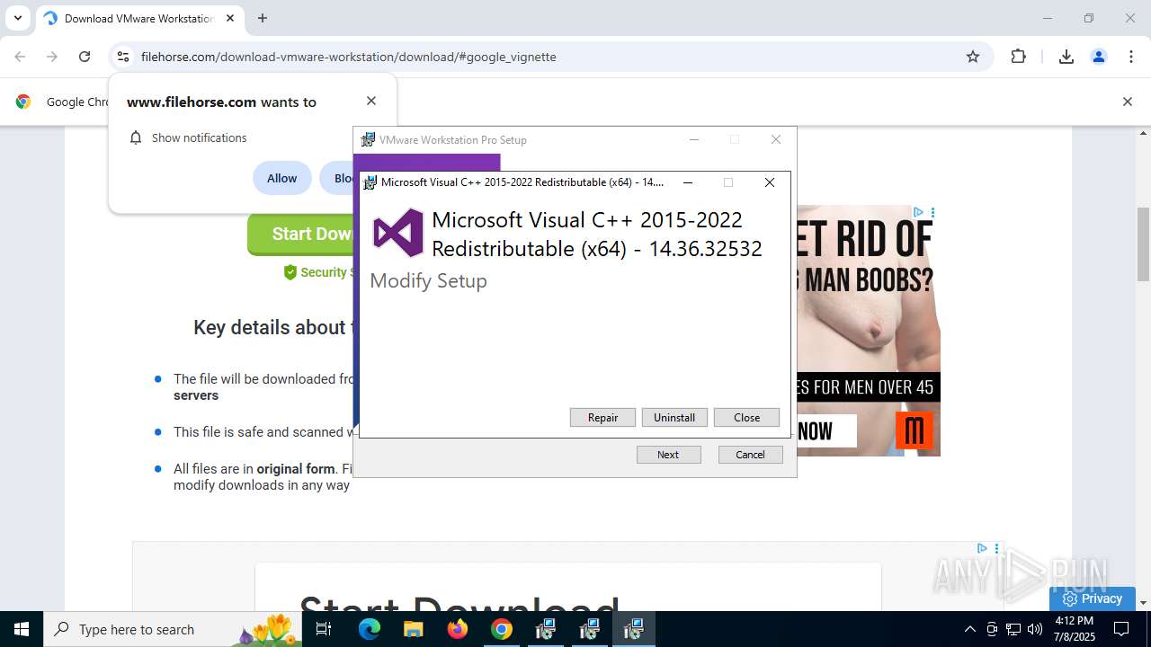Show hidden tray icons chevron
1151x647 pixels.
point(969,629)
